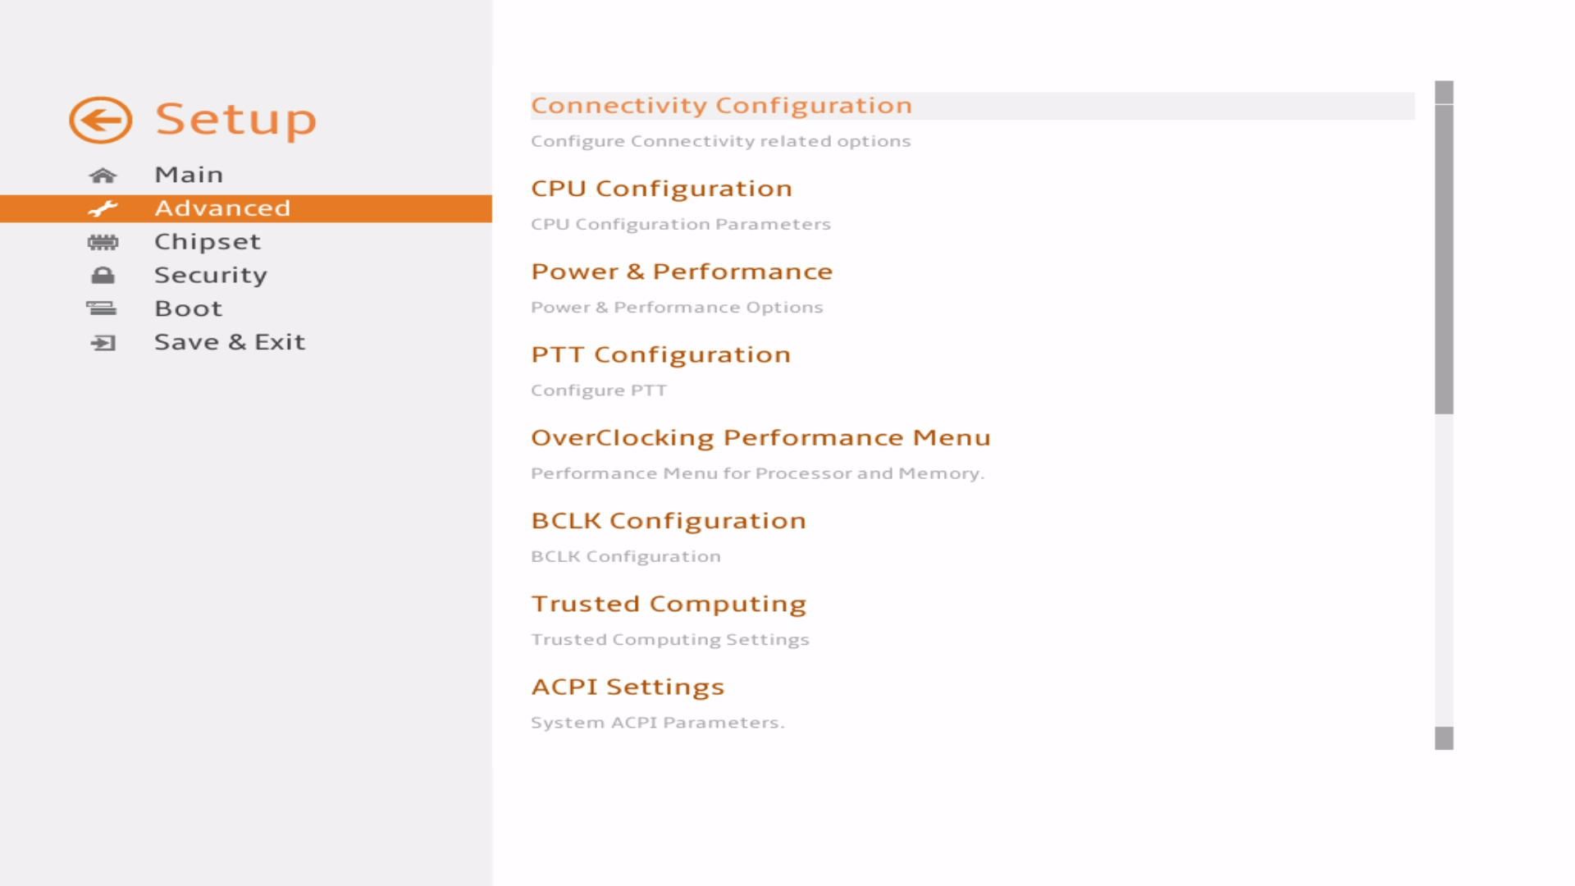Click the scrollbar down arrow button
The height and width of the screenshot is (886, 1575).
pyautogui.click(x=1444, y=738)
